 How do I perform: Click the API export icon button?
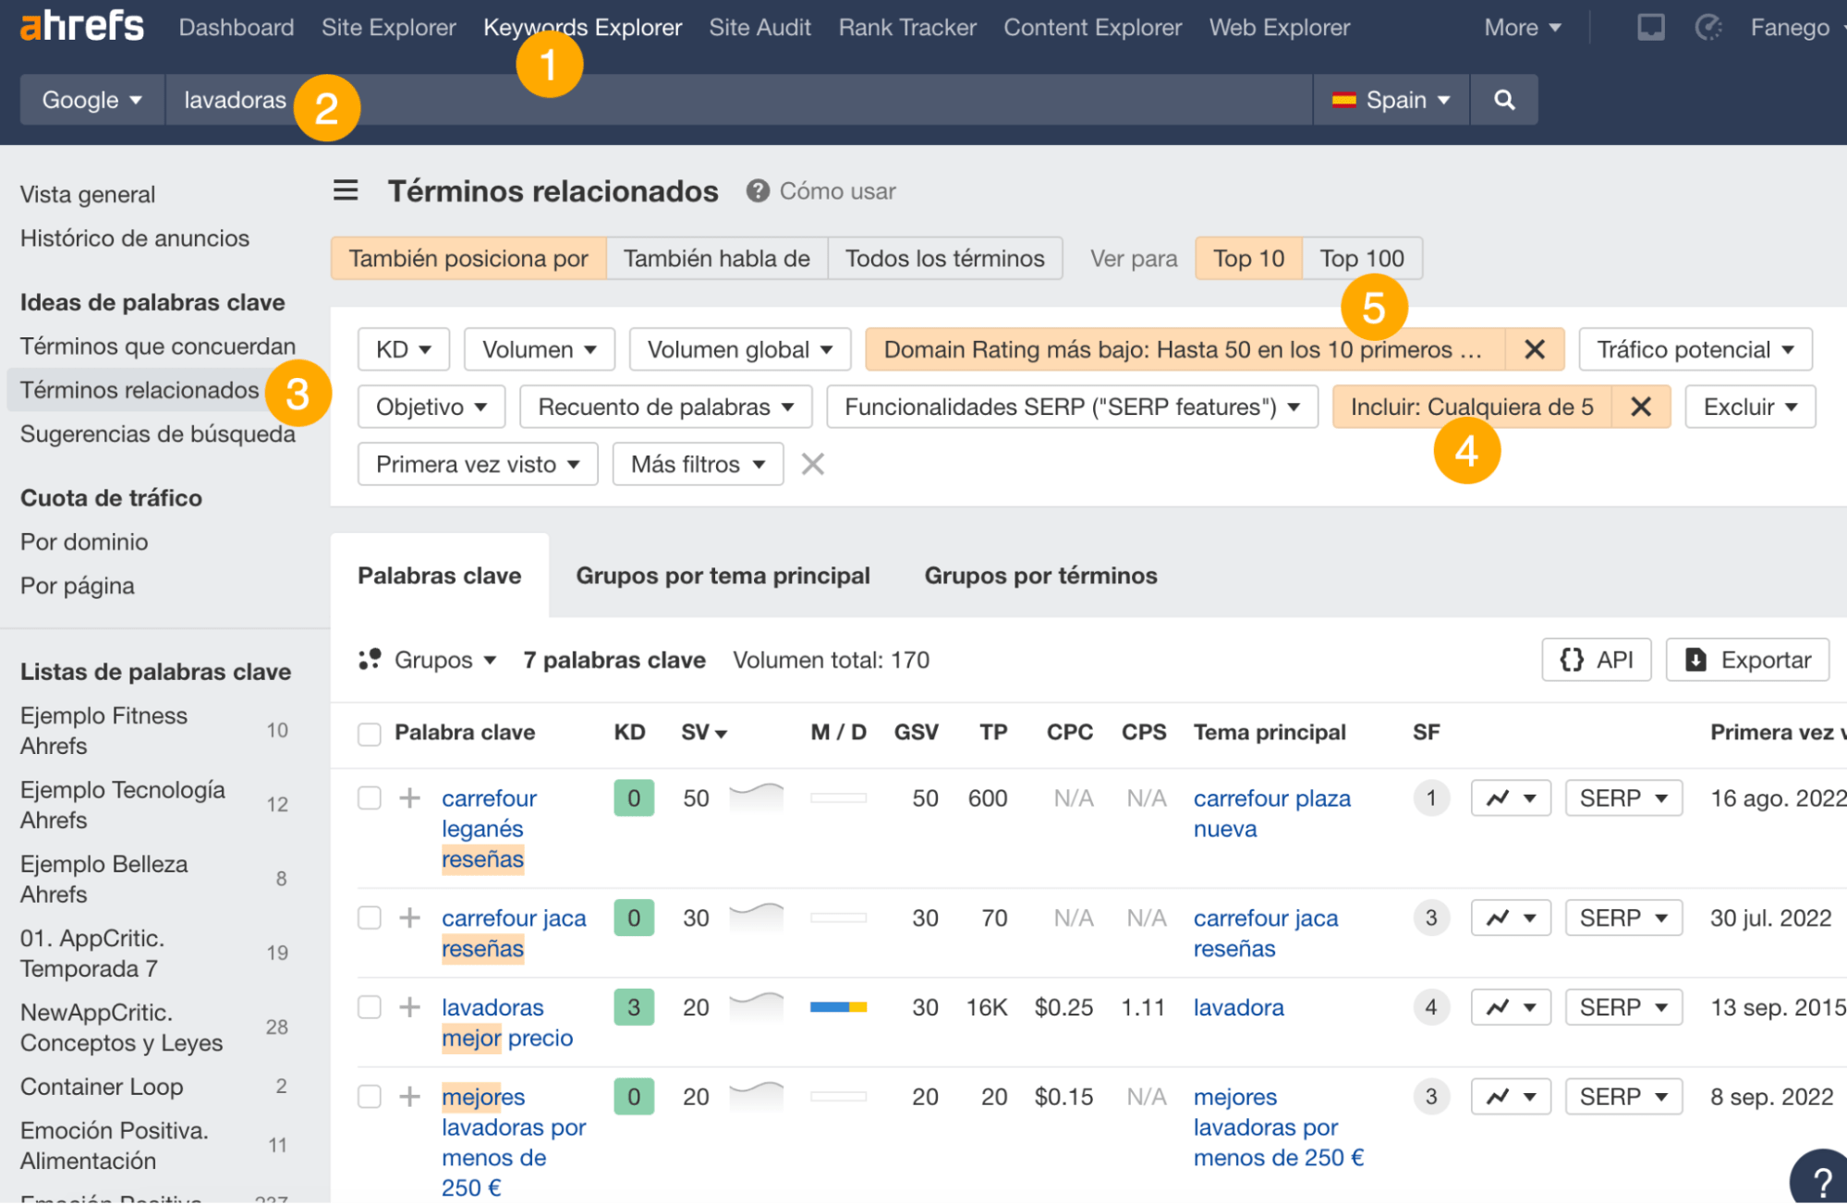[x=1597, y=660]
